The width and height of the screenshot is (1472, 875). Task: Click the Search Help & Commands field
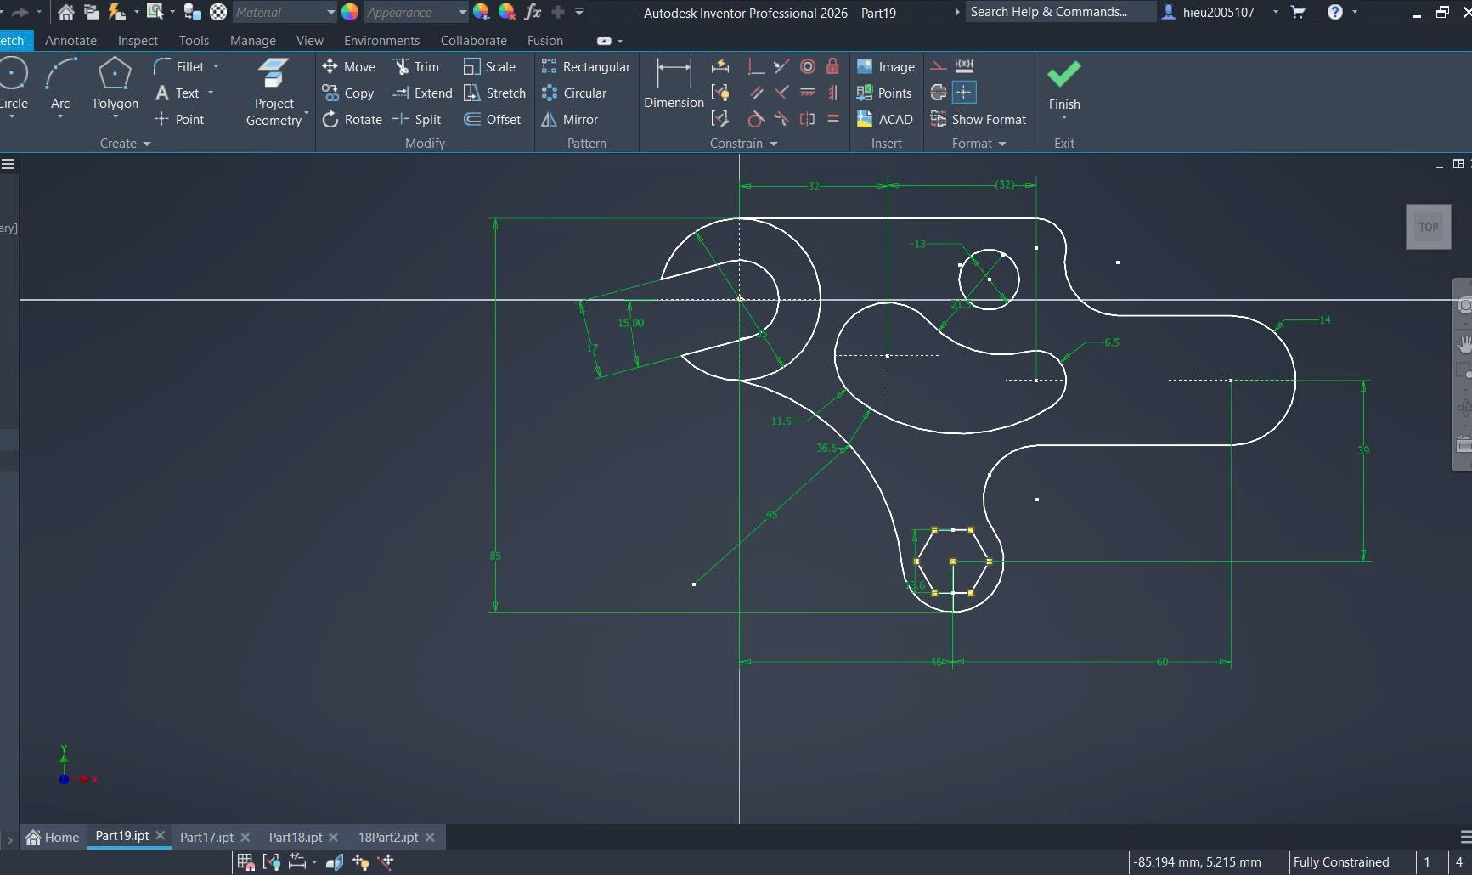(1059, 12)
